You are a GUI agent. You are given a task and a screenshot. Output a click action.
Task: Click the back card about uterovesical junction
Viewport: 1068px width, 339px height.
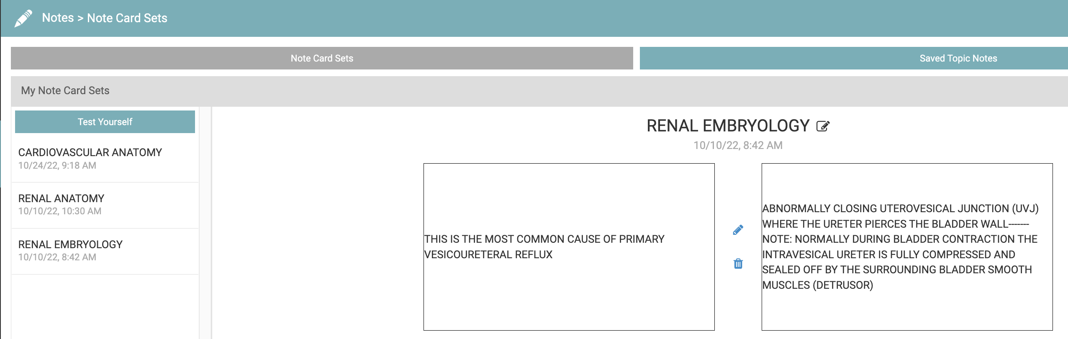coord(907,247)
